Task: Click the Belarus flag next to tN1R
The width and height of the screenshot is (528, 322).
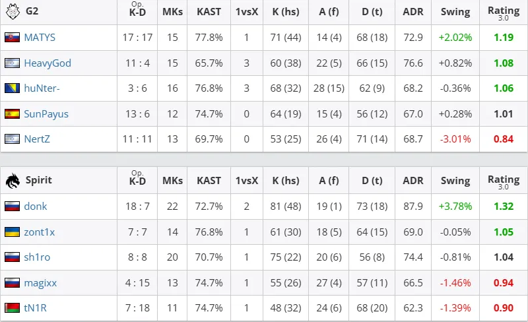Action: point(12,308)
